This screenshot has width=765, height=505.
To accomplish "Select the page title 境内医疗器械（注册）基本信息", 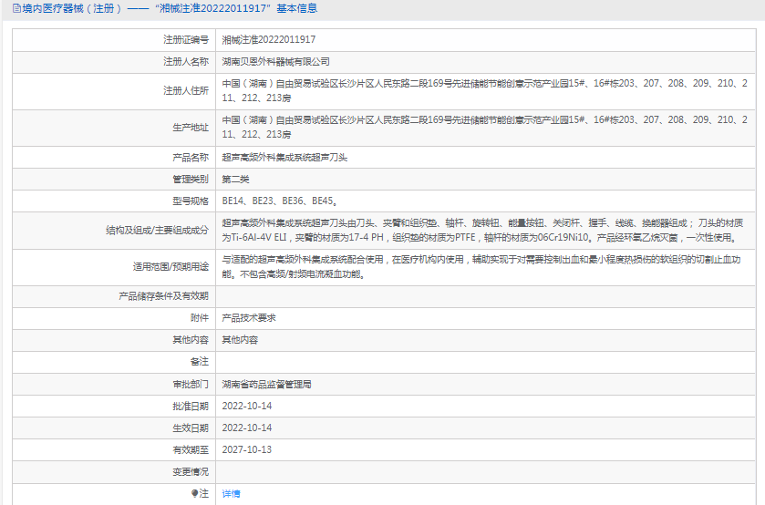I will [x=170, y=8].
